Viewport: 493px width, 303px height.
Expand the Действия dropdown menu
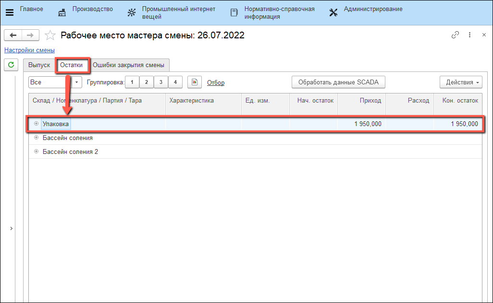pyautogui.click(x=461, y=82)
